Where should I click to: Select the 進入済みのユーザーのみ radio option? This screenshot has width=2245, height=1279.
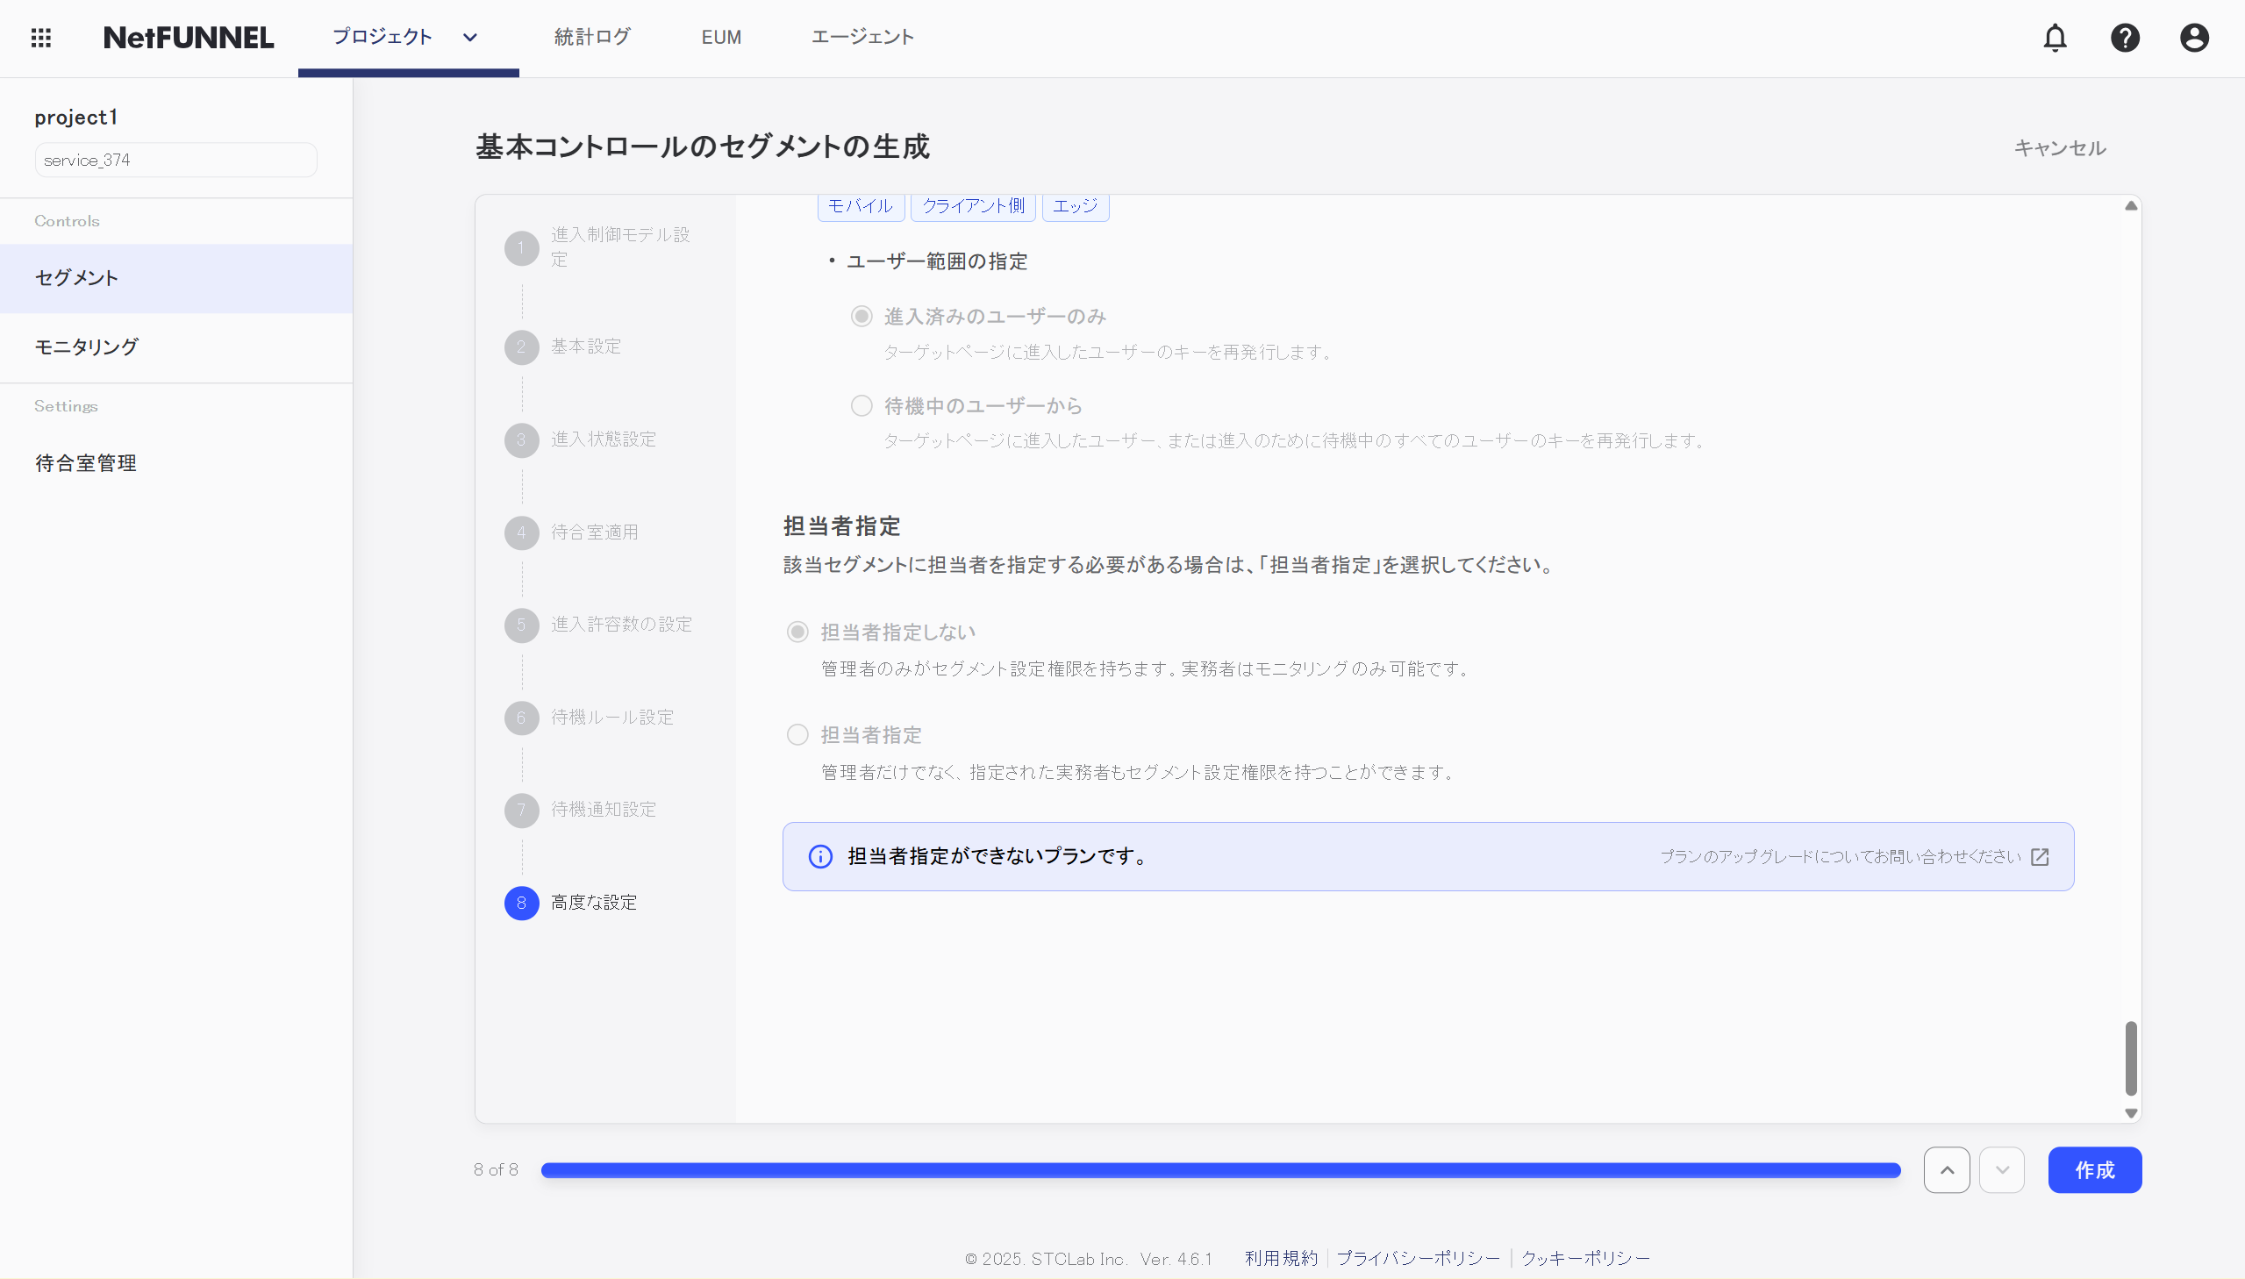click(x=860, y=316)
